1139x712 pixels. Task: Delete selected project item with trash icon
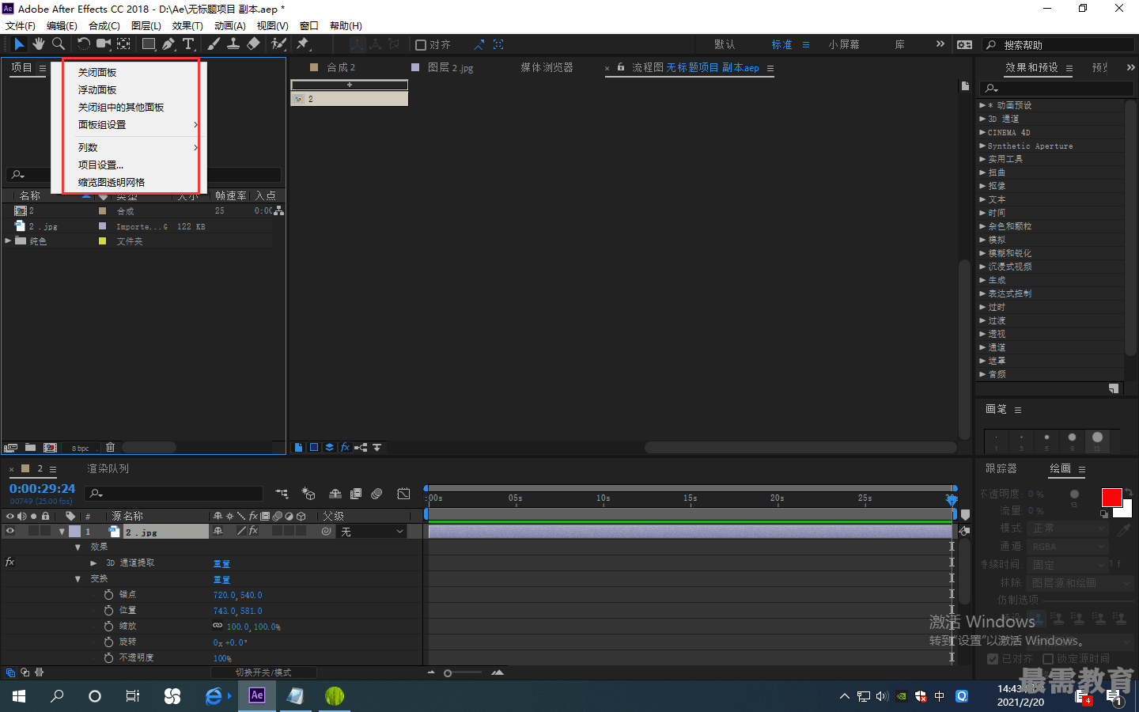click(111, 448)
